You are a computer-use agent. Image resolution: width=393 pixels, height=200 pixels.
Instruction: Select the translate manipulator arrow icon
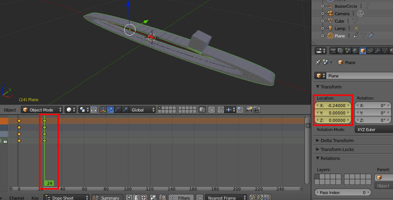coord(111,110)
